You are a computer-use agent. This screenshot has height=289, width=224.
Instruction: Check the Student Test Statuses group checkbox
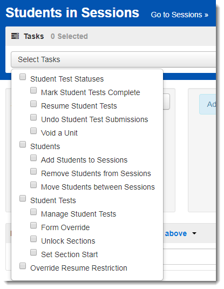pyautogui.click(x=23, y=77)
